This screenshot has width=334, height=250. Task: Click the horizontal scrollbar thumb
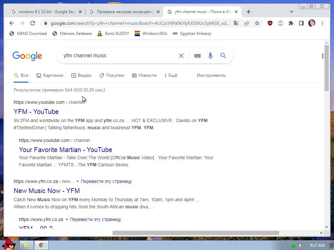point(196,233)
